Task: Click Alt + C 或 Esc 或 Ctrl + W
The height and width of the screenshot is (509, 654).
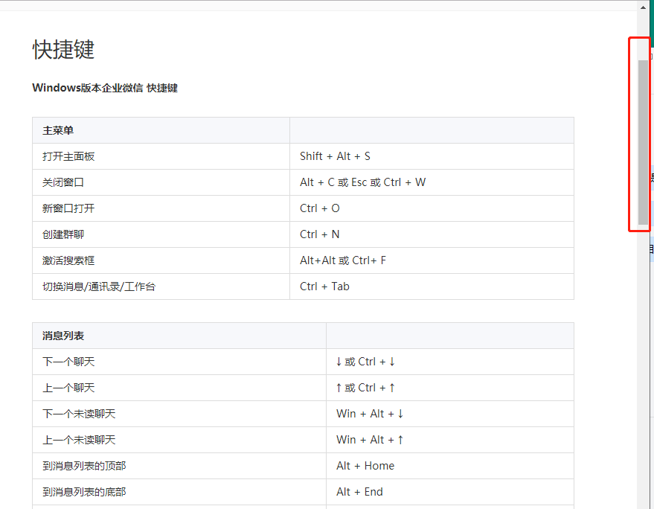Action: click(x=363, y=182)
